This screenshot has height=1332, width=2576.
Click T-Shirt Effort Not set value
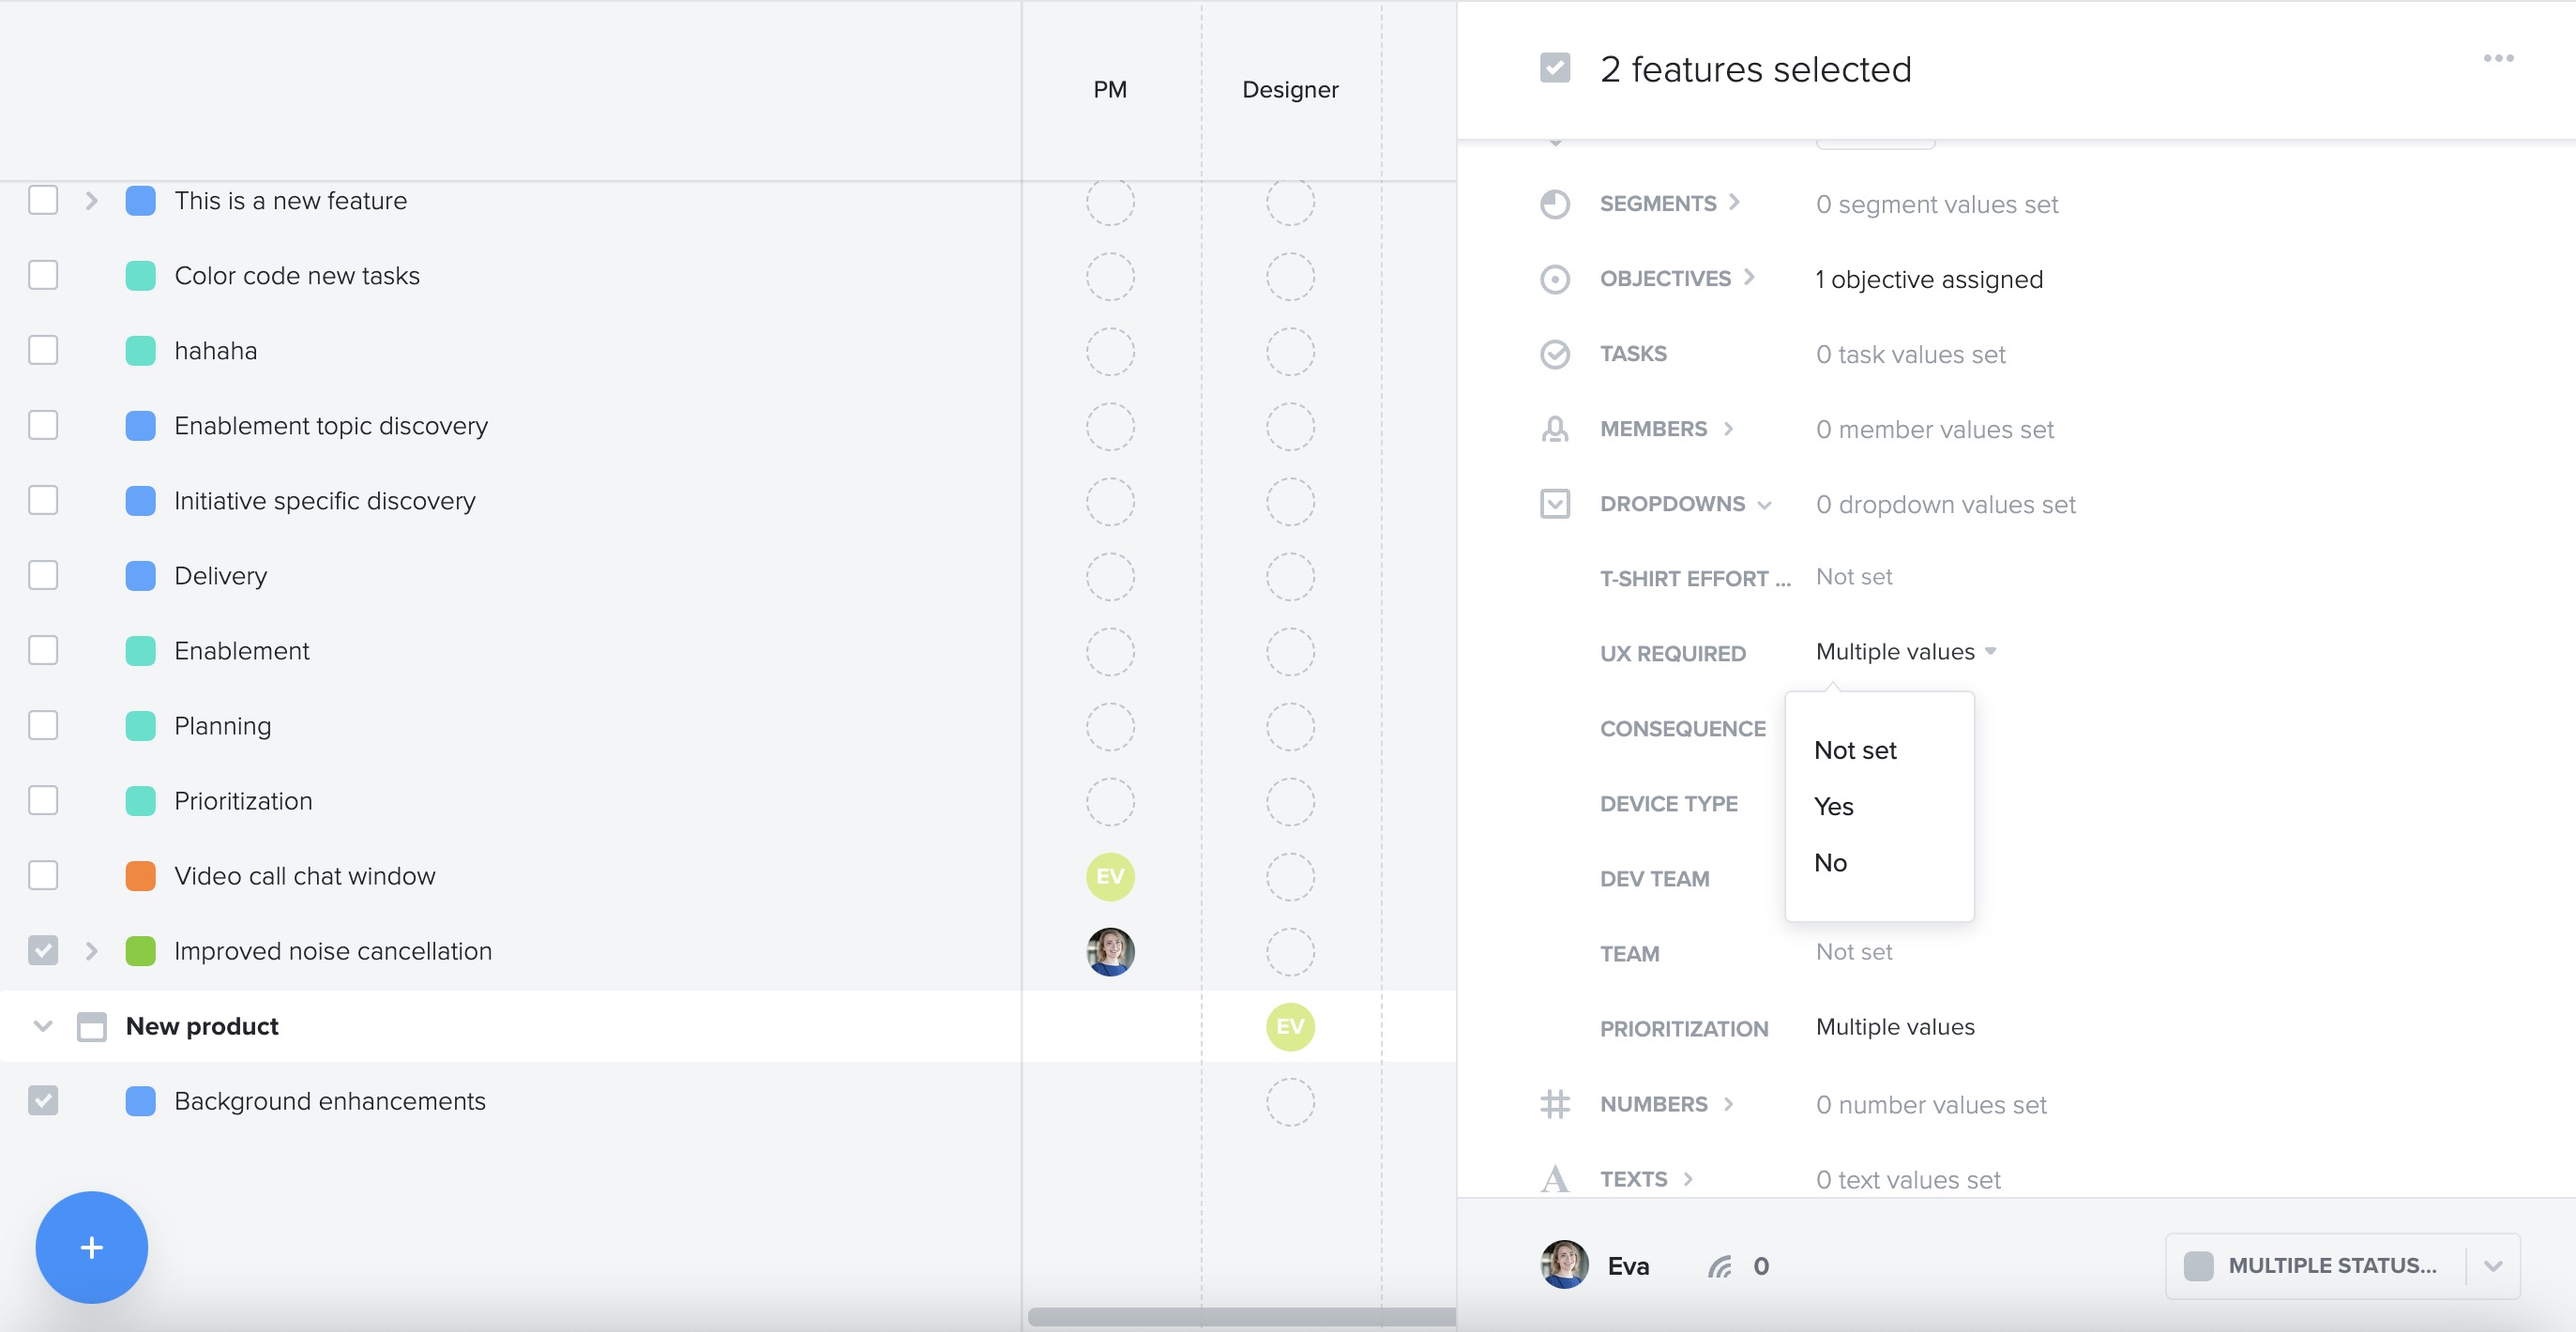pos(1854,577)
